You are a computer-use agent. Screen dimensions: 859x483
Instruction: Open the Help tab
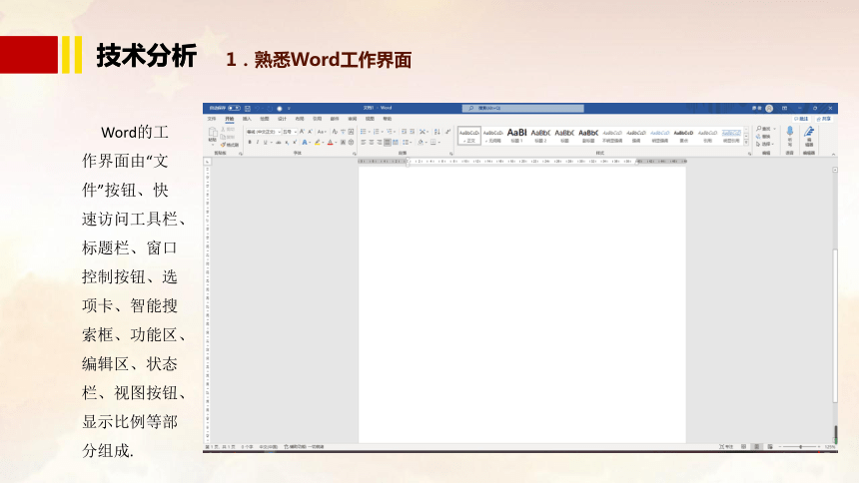pyautogui.click(x=388, y=119)
